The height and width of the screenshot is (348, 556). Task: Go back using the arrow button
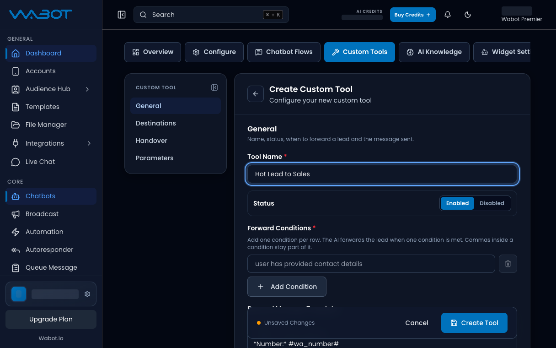point(256,94)
